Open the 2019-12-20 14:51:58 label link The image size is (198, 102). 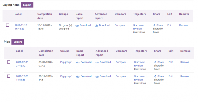tap(22, 78)
